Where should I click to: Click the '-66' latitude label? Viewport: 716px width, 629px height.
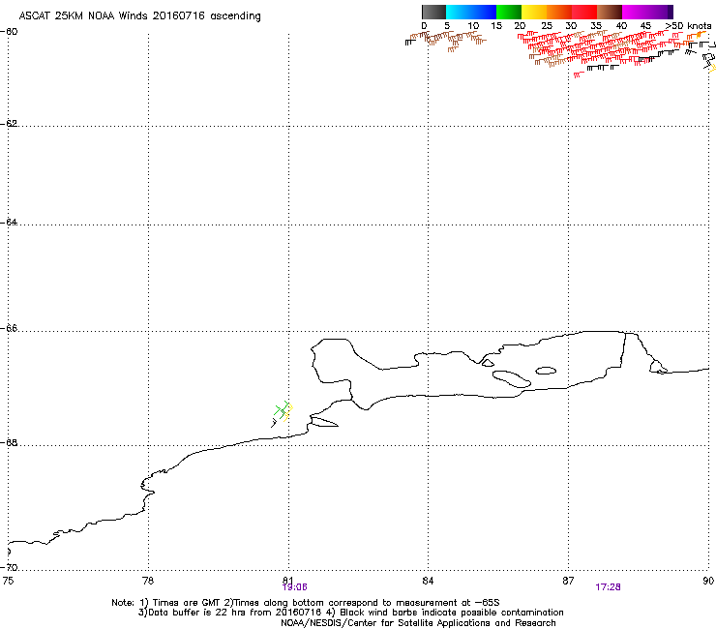pyautogui.click(x=9, y=329)
